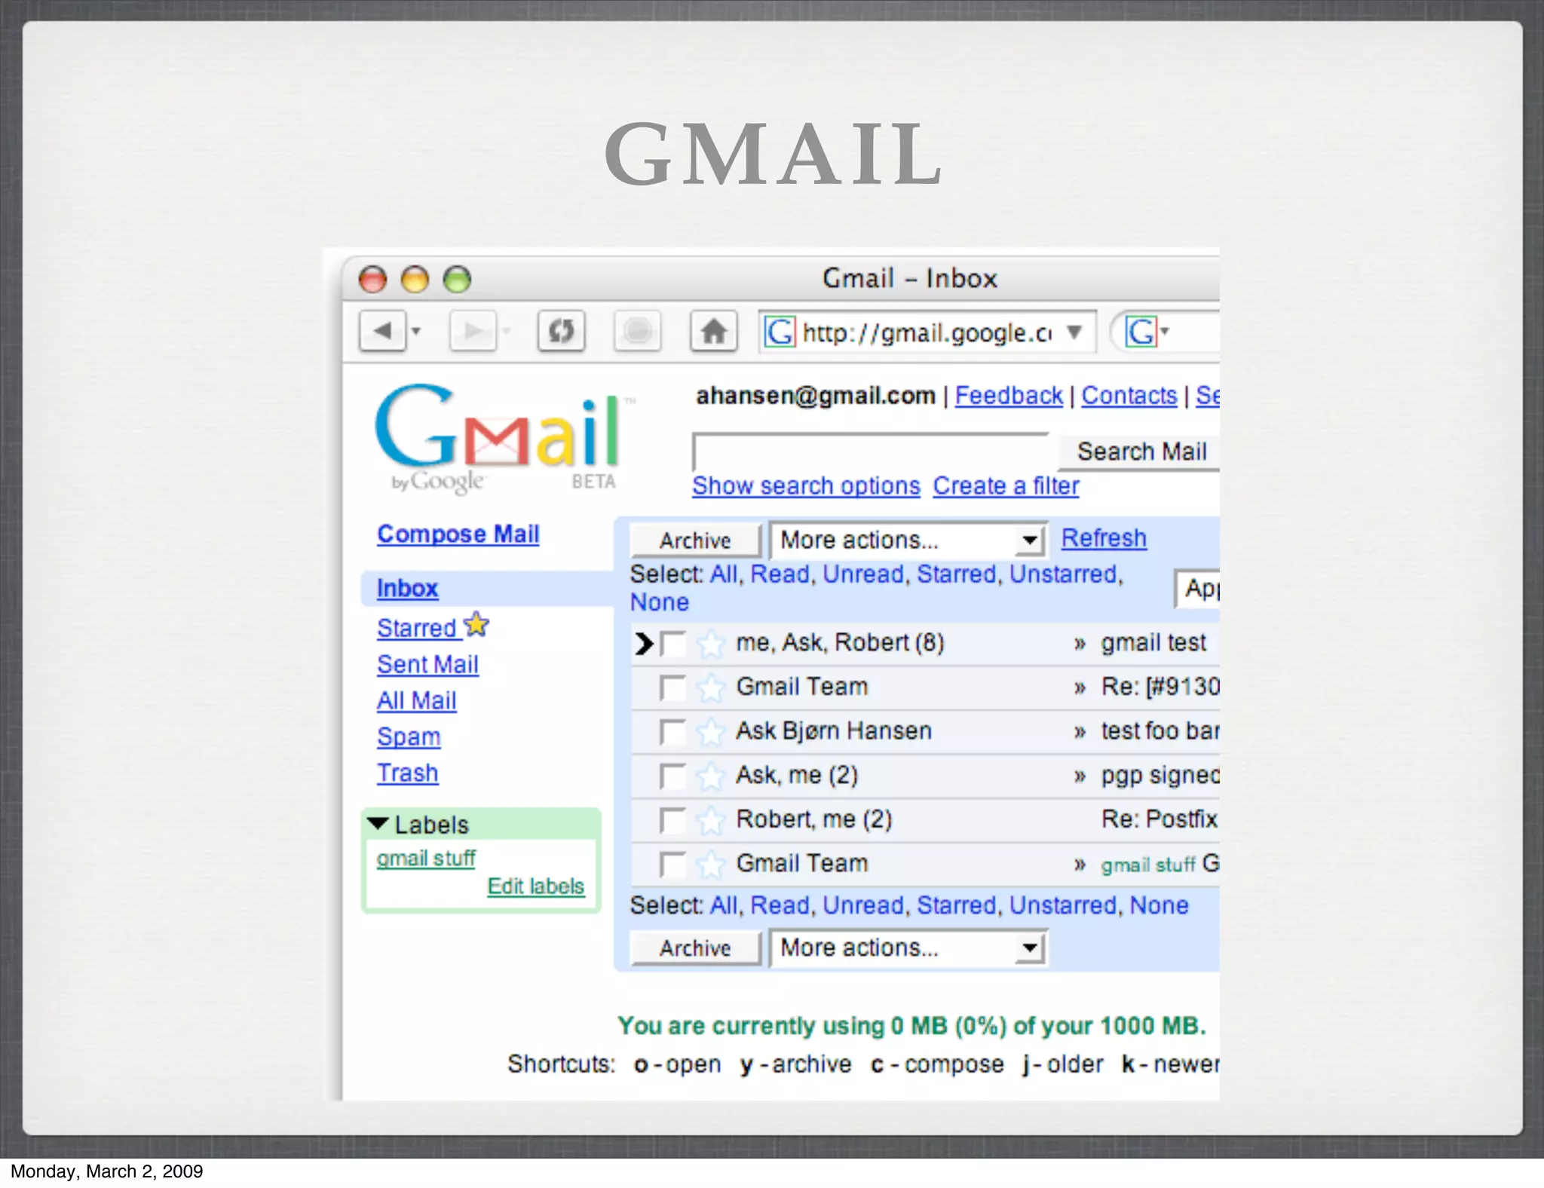
Task: Click the search engine G icon
Action: click(x=1141, y=332)
